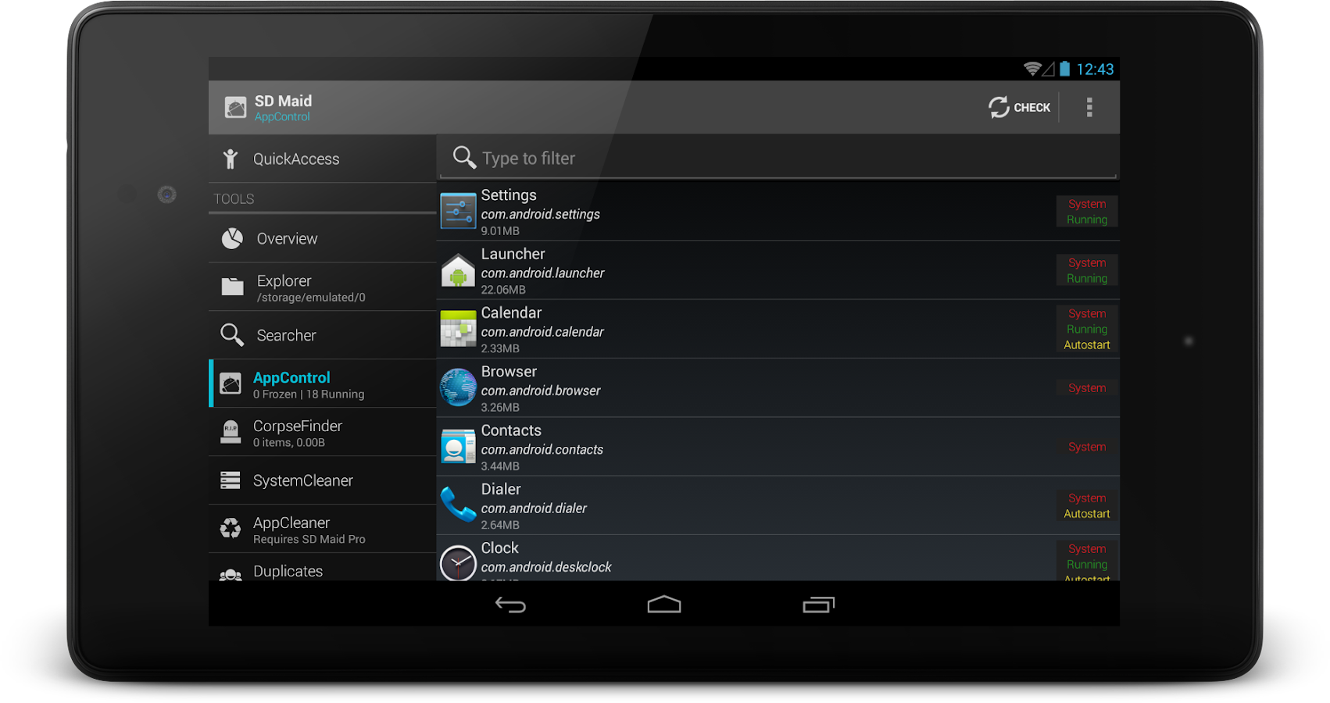
Task: Click the Running tag on Launcher row
Action: point(1087,279)
